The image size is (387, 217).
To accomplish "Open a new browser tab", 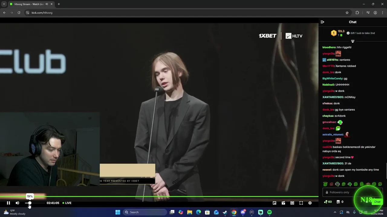I will tap(59, 4).
